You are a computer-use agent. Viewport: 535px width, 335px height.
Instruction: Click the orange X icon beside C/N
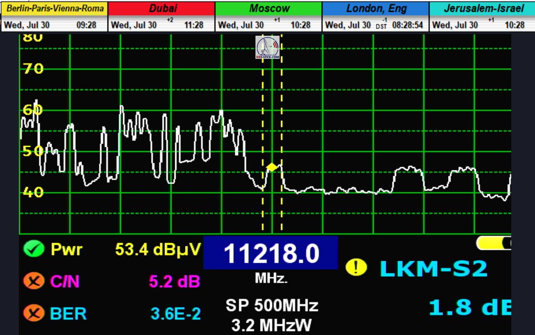(x=34, y=281)
